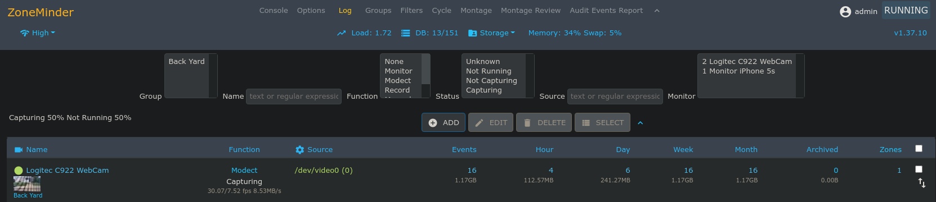Click the DB database icon
Screen dimensions: 936x202
405,33
